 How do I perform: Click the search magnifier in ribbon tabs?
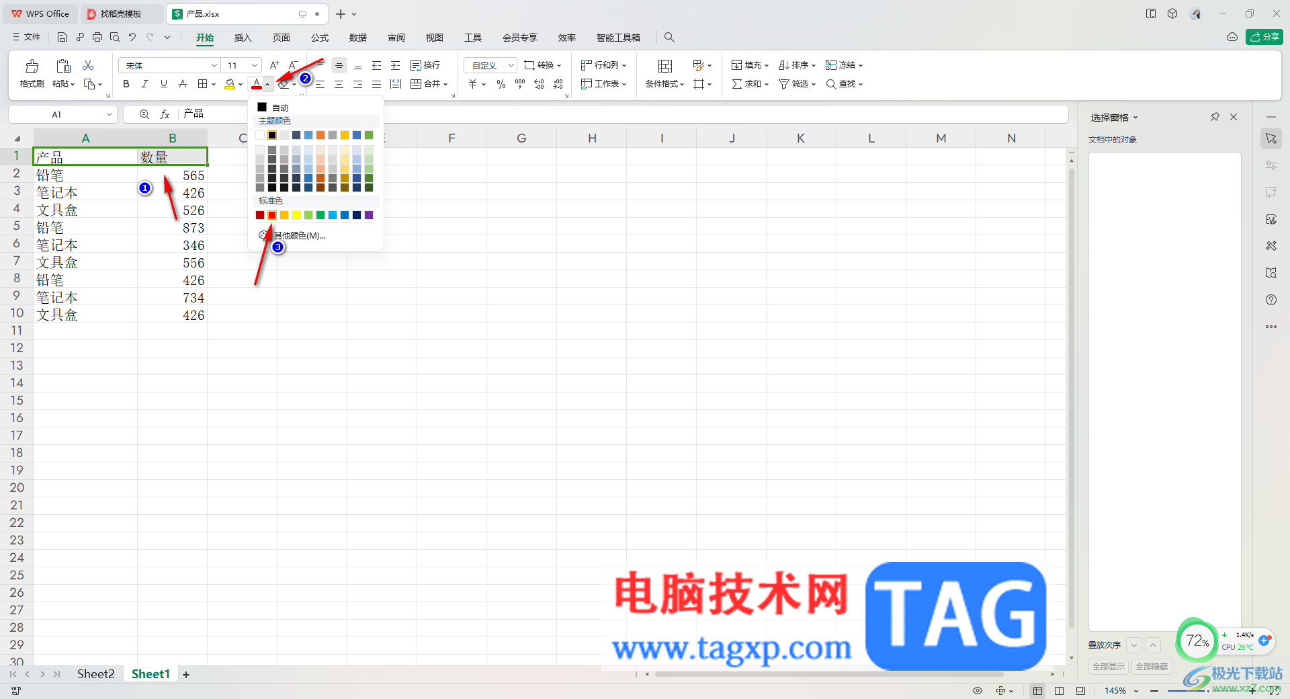[669, 38]
